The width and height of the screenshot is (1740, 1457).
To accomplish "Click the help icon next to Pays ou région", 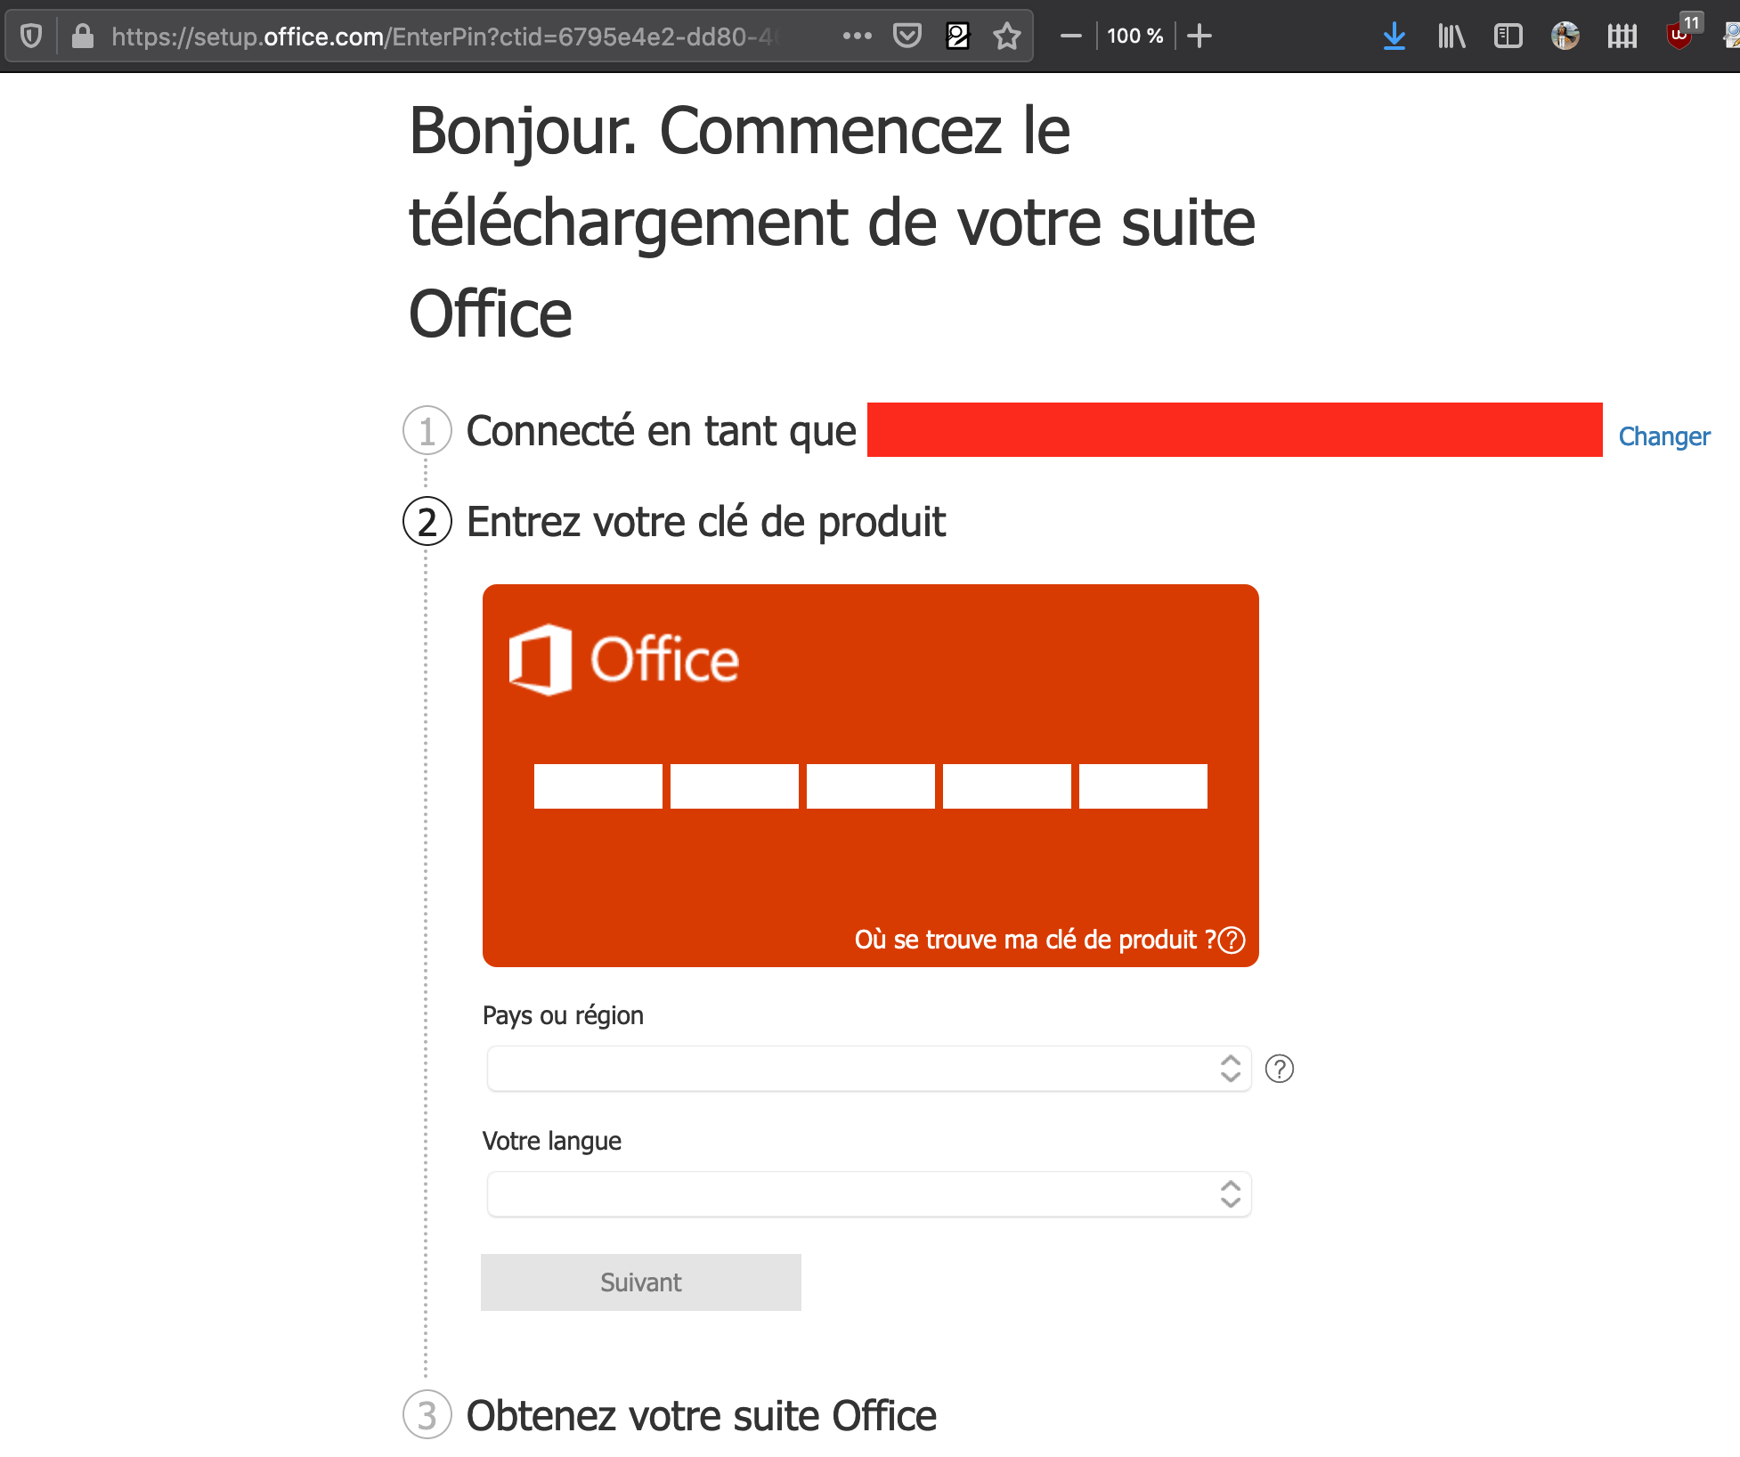I will (x=1280, y=1069).
